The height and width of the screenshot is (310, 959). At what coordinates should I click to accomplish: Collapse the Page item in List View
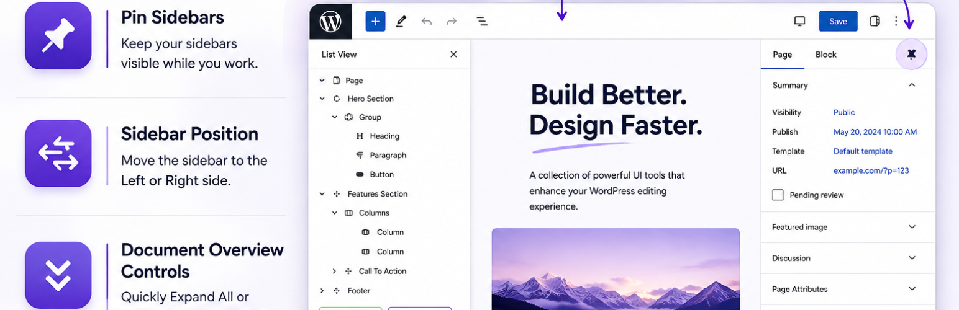322,81
